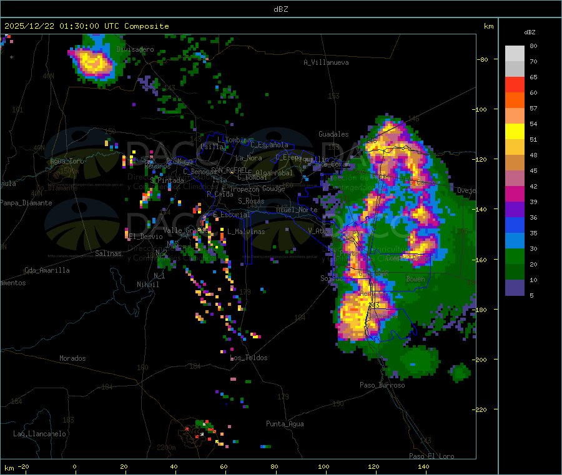Pick the bright green 20–30 dBZ swatch
The width and height of the screenshot is (562, 475).
coord(515,256)
